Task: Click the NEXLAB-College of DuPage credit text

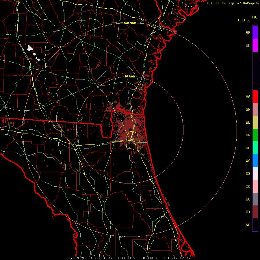Action: 231,3
